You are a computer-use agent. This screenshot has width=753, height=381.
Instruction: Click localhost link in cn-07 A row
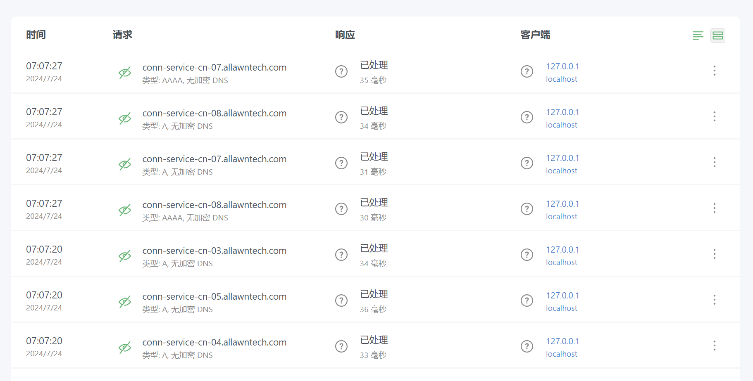pyautogui.click(x=562, y=170)
